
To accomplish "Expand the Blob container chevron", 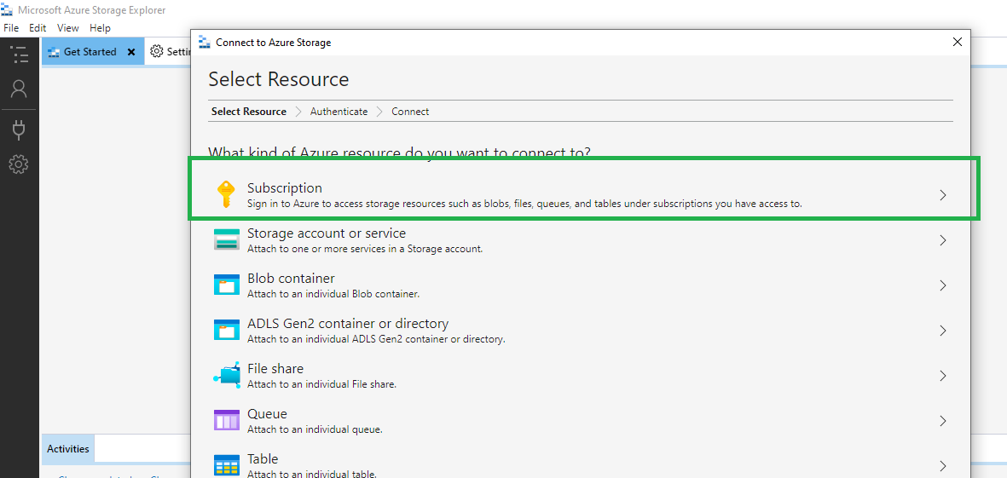I will point(943,285).
